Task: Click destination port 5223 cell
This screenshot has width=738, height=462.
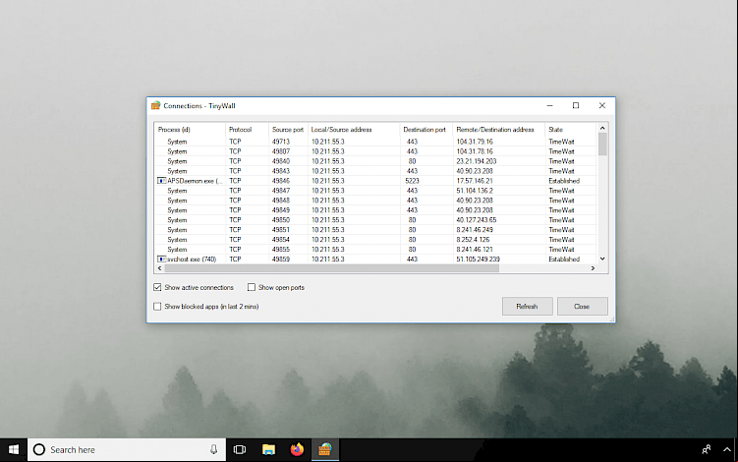Action: coord(412,181)
